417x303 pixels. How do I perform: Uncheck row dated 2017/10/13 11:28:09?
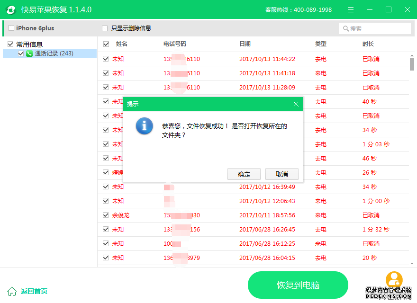[x=106, y=87]
